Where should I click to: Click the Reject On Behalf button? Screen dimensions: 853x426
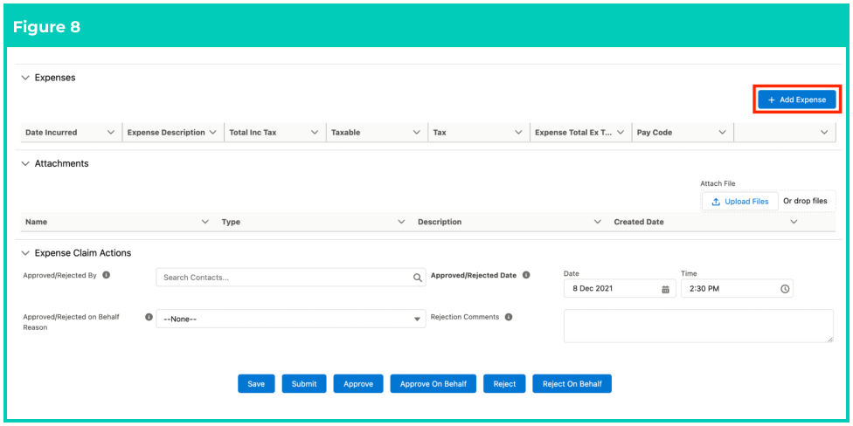point(572,383)
